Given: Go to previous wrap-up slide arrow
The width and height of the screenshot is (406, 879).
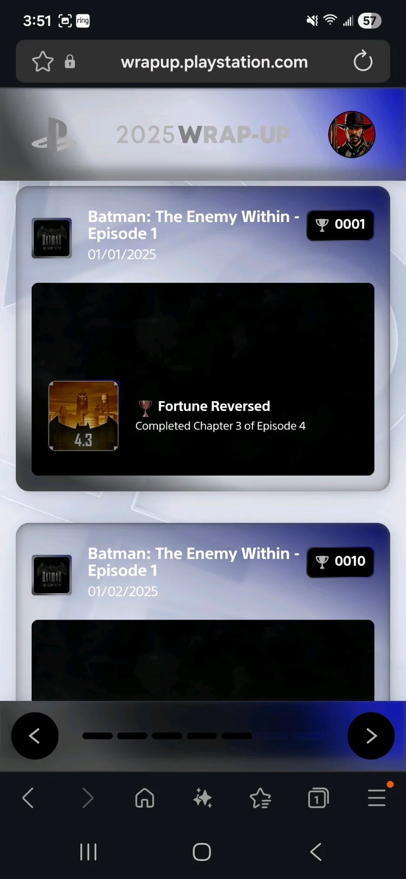Looking at the screenshot, I should pos(35,736).
